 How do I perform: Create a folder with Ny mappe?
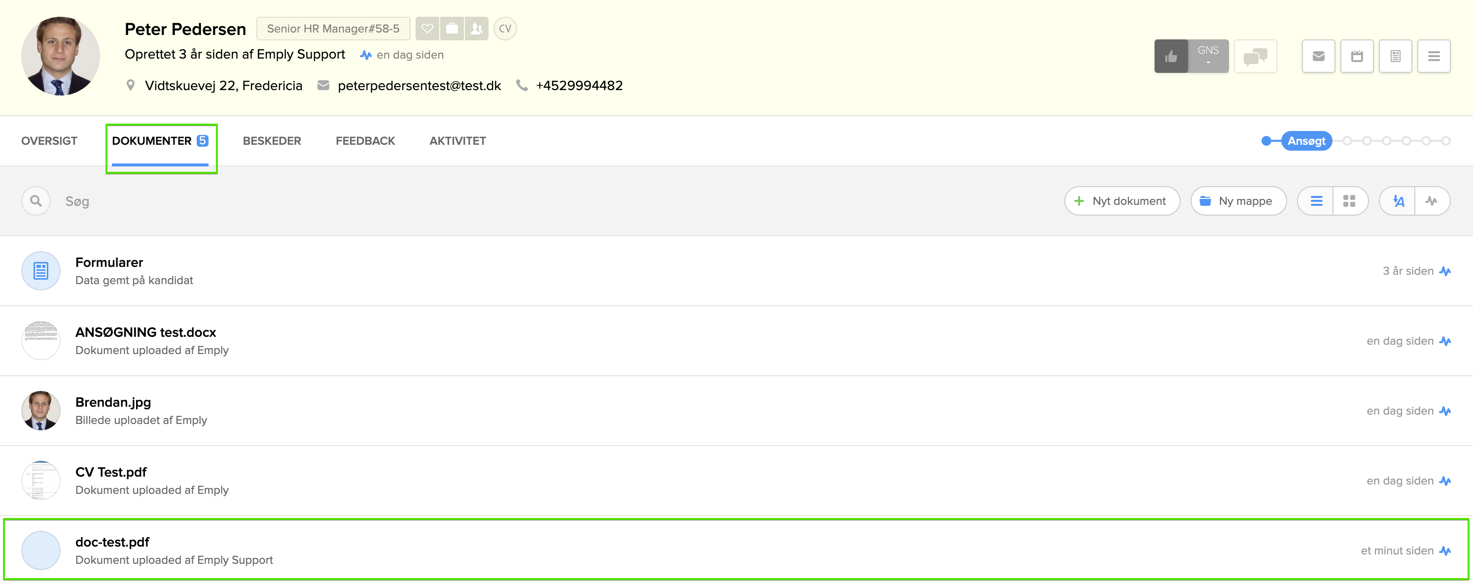[x=1238, y=201]
